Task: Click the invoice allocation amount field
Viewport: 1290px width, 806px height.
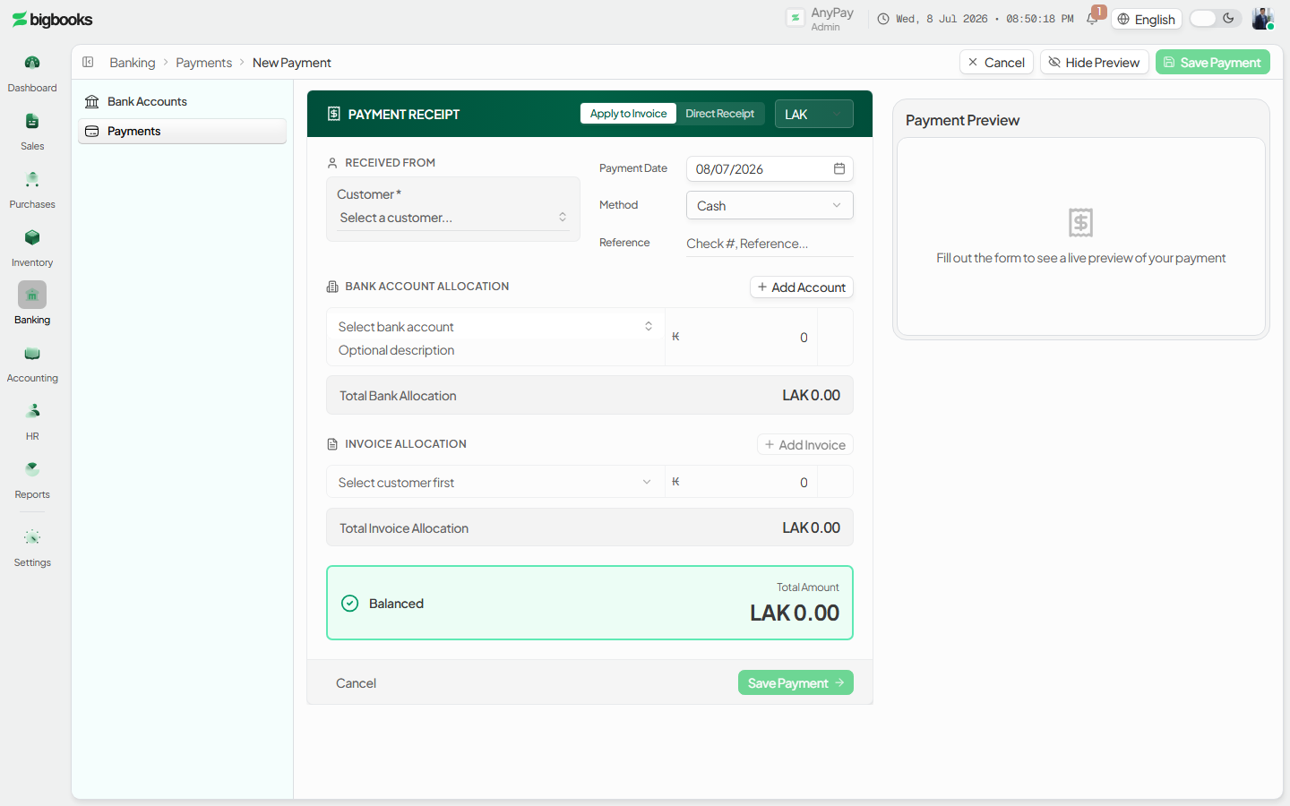Action: (742, 482)
